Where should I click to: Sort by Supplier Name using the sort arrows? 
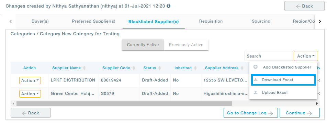[x=84, y=68]
